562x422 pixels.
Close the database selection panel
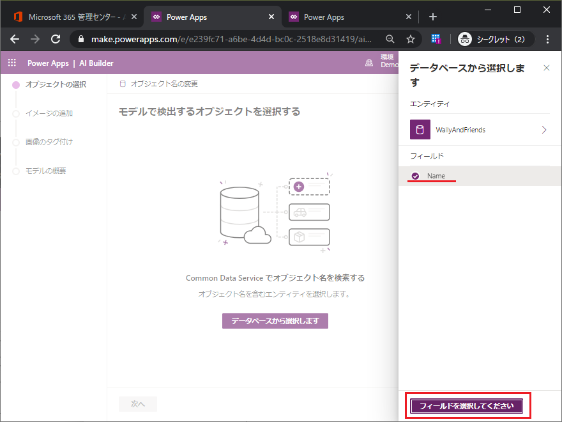point(546,68)
